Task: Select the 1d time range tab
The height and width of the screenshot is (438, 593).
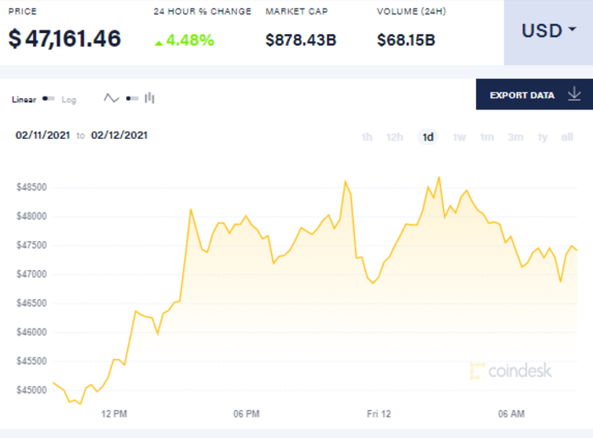Action: point(428,137)
